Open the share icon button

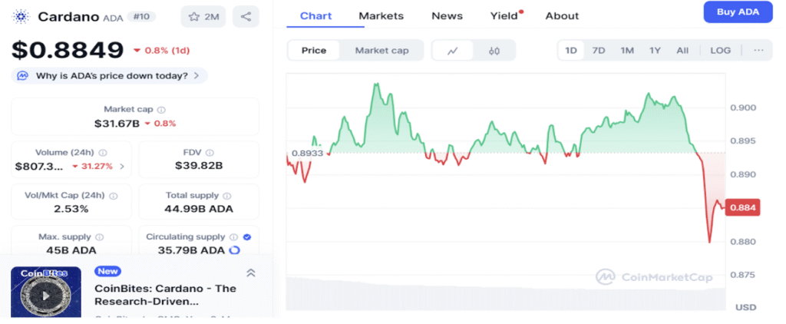(246, 17)
